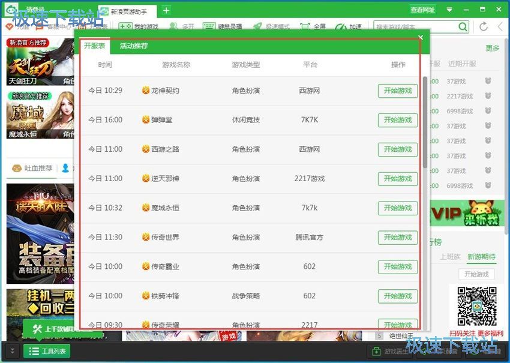Screen dimensions: 510x363
Task: Switch to the 上班族 tab
Action: (450, 257)
